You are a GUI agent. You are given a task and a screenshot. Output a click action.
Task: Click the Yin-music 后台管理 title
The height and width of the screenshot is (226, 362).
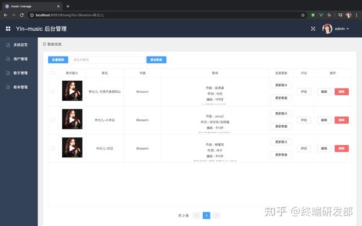[x=41, y=29]
